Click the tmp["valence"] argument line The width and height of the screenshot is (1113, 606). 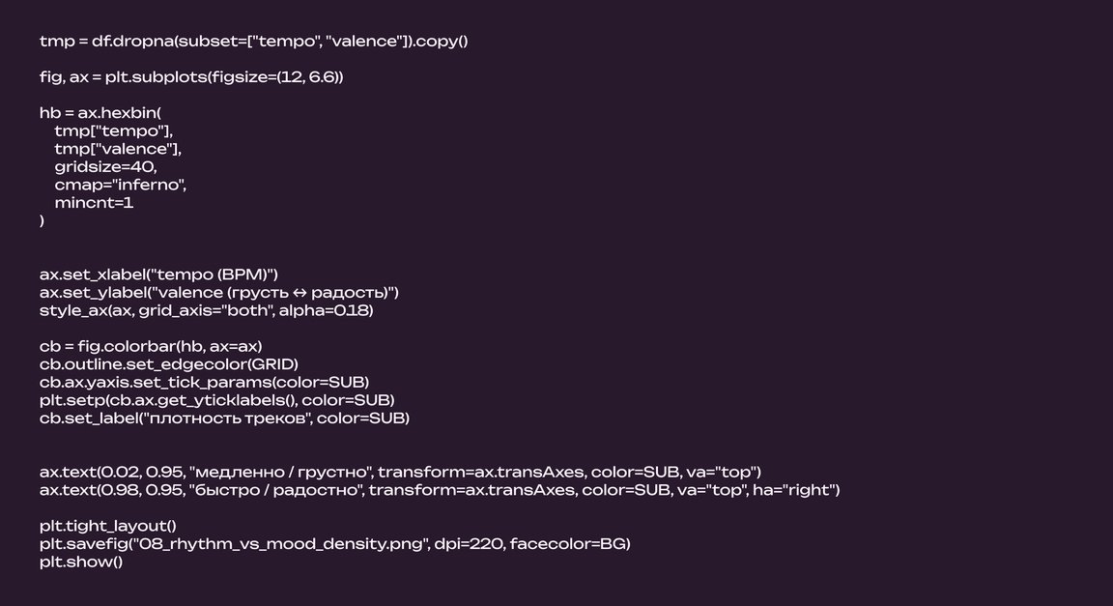pyautogui.click(x=118, y=149)
